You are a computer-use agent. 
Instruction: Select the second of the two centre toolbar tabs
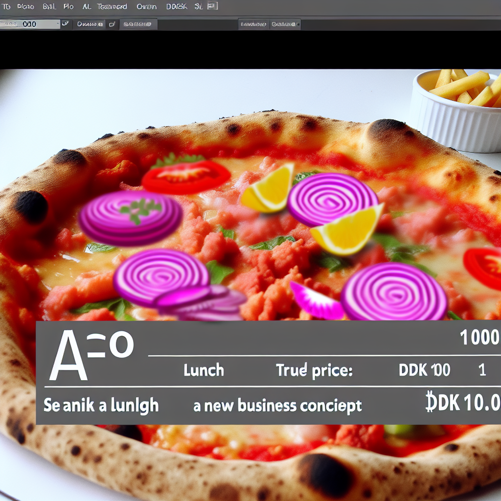click(x=285, y=24)
